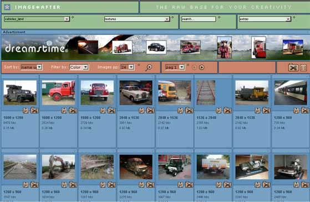Open the yellow bus thumbnail
Image resolution: width=310 pixels, height=202 pixels.
(175, 93)
